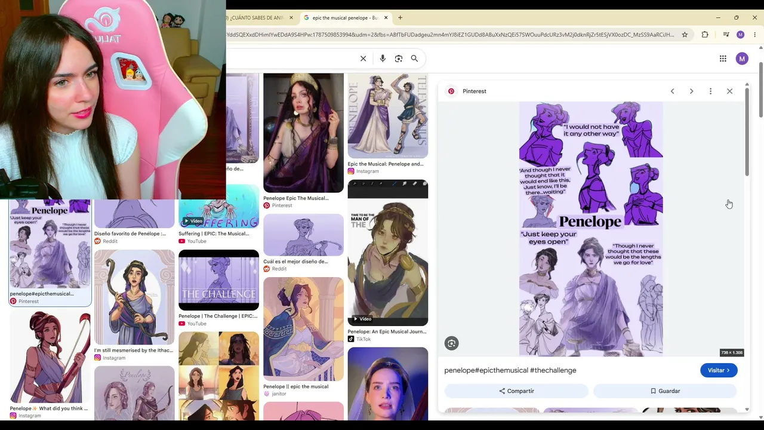Minimize the Chrome window
The image size is (764, 430).
(718, 18)
